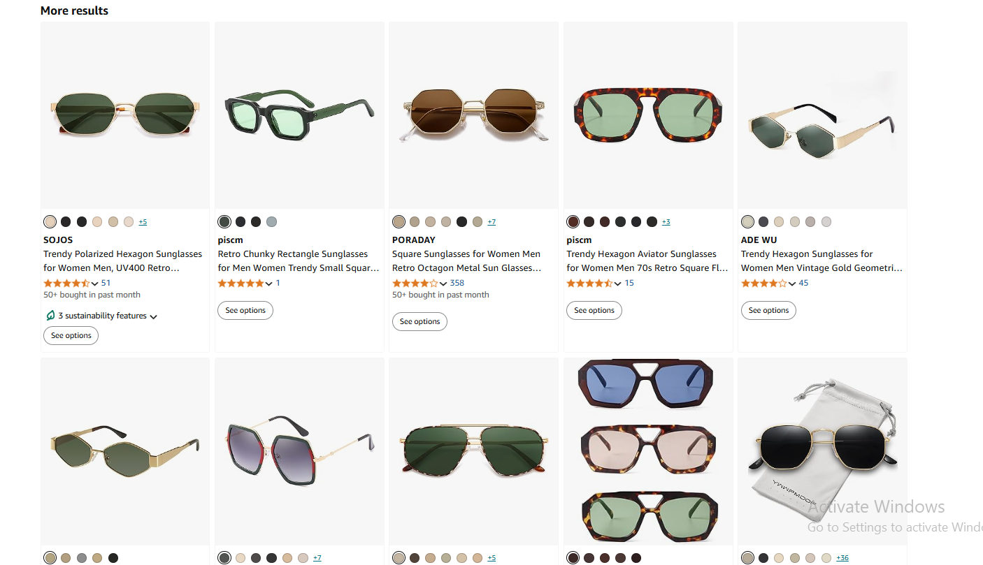The image size is (983, 565).
Task: Click See options for SOJOS sunglasses
Action: (x=71, y=336)
